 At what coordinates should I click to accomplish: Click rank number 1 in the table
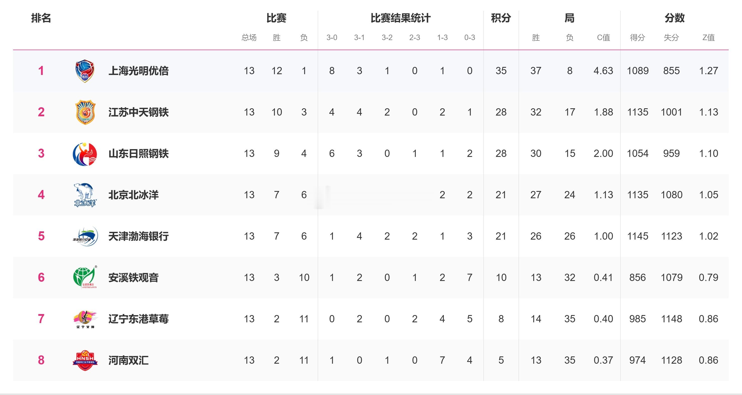(x=41, y=71)
